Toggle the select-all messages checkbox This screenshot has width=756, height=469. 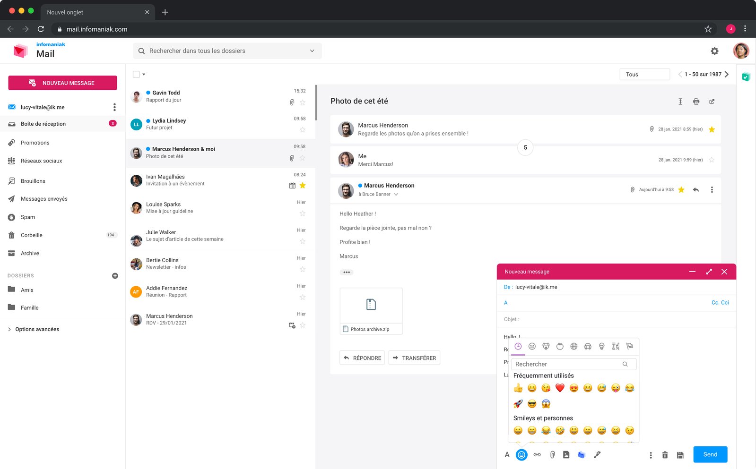[136, 74]
